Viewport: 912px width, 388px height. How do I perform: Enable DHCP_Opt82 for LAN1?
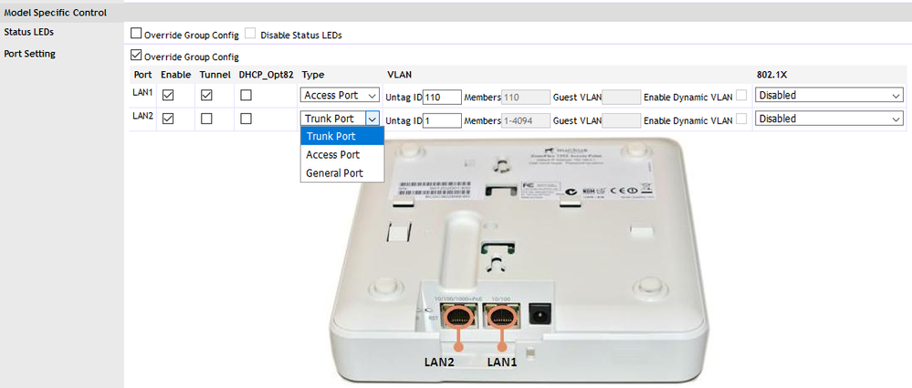click(246, 95)
